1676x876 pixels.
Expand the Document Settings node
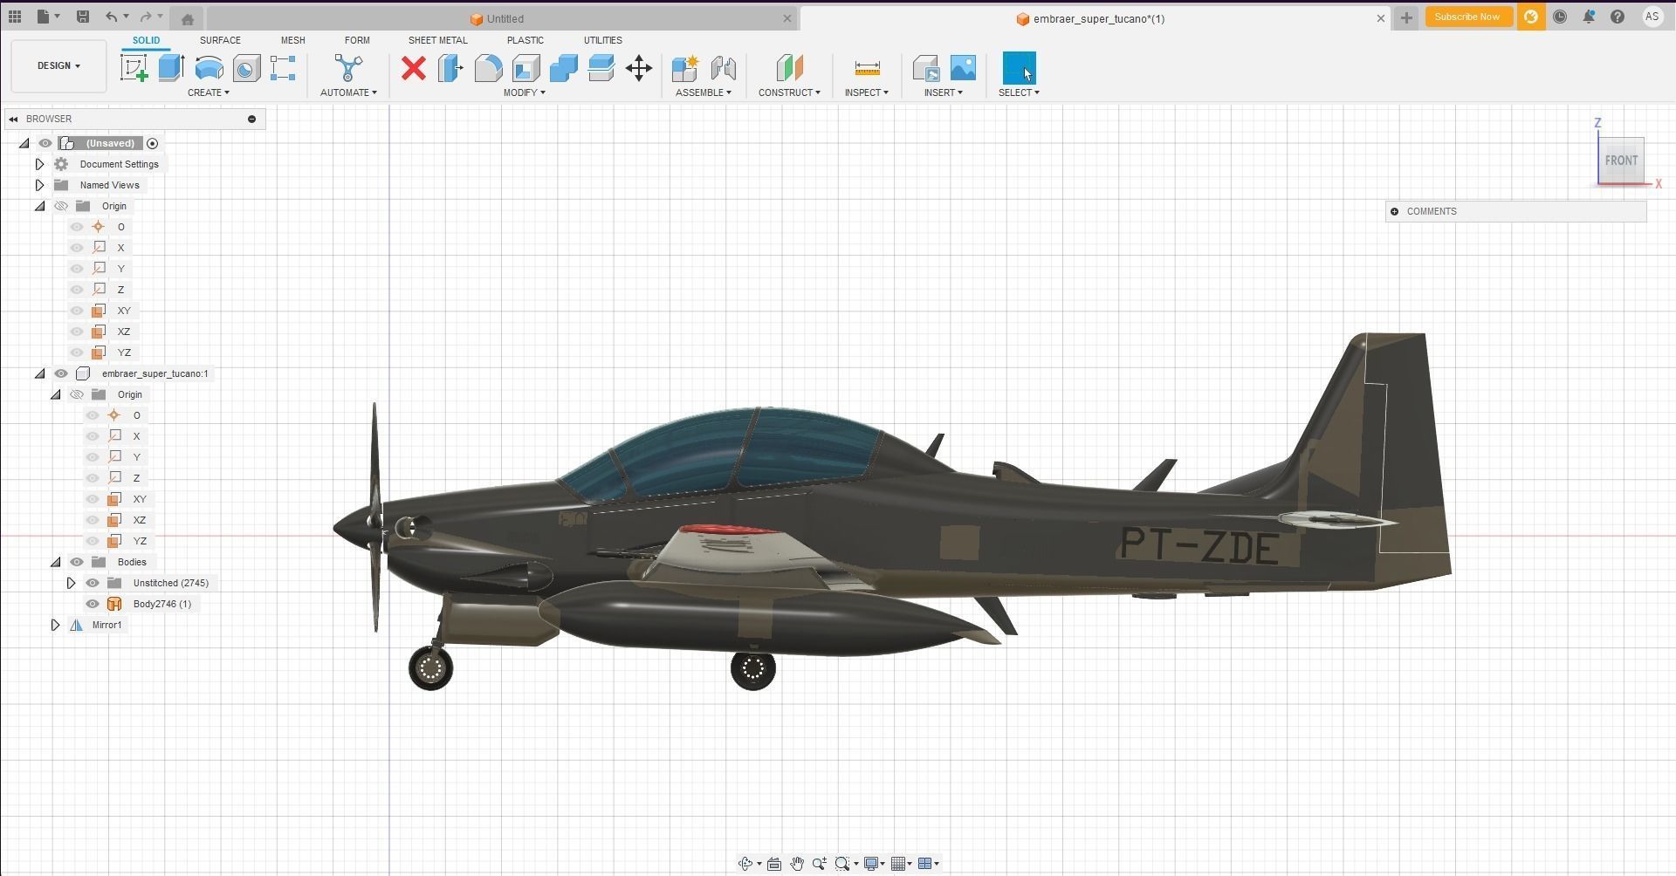click(39, 164)
